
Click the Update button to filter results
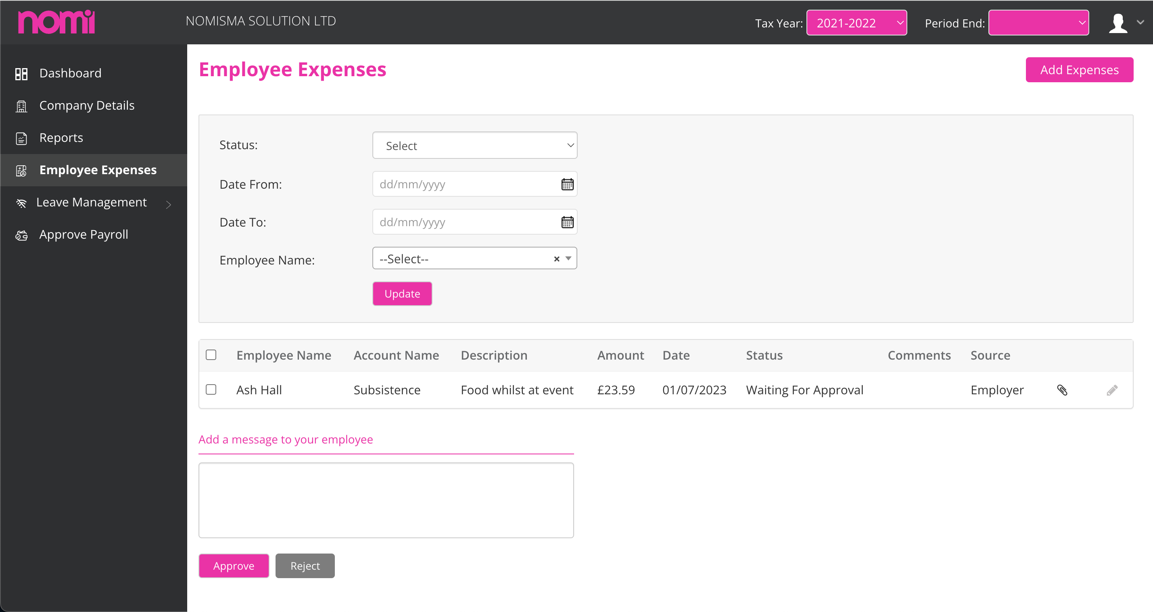402,294
